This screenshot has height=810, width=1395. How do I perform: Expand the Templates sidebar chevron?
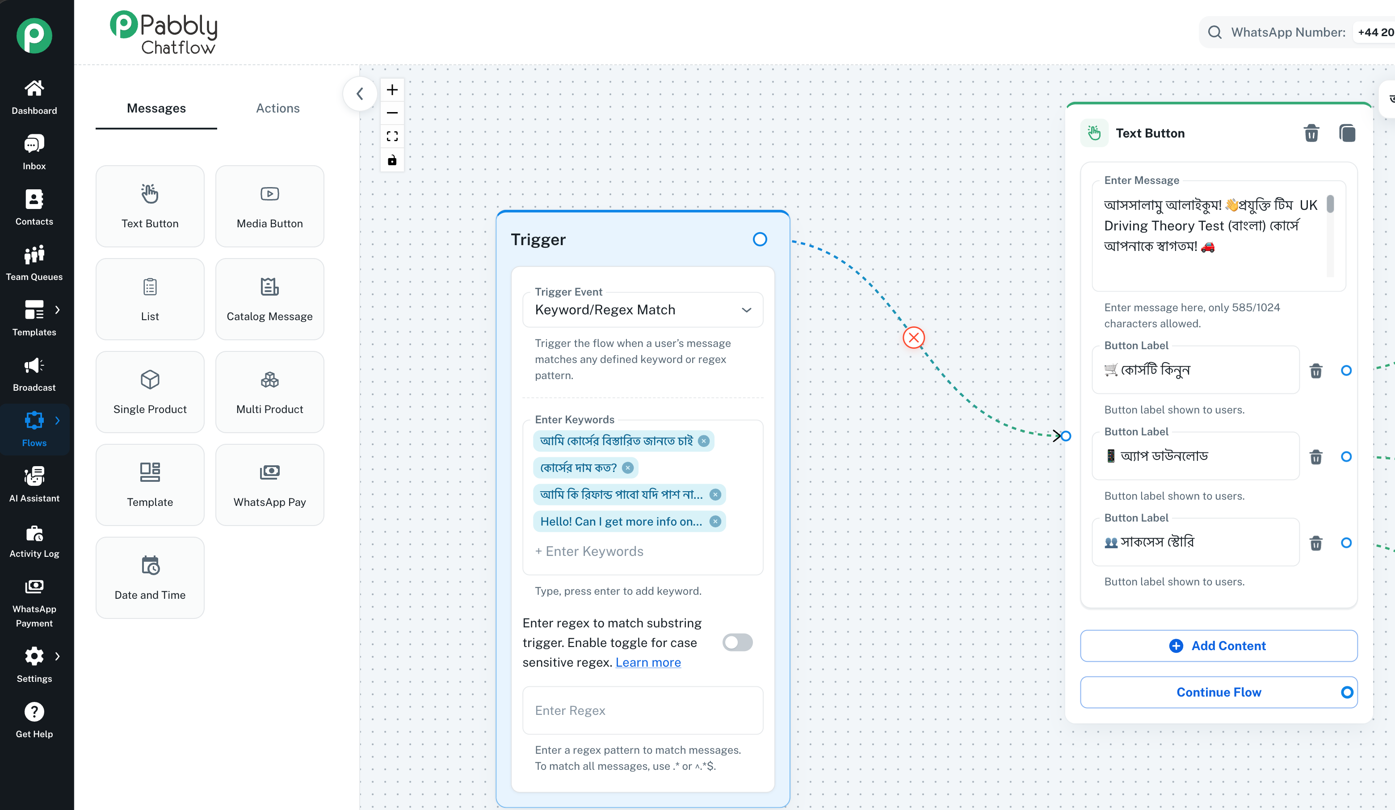click(x=57, y=310)
